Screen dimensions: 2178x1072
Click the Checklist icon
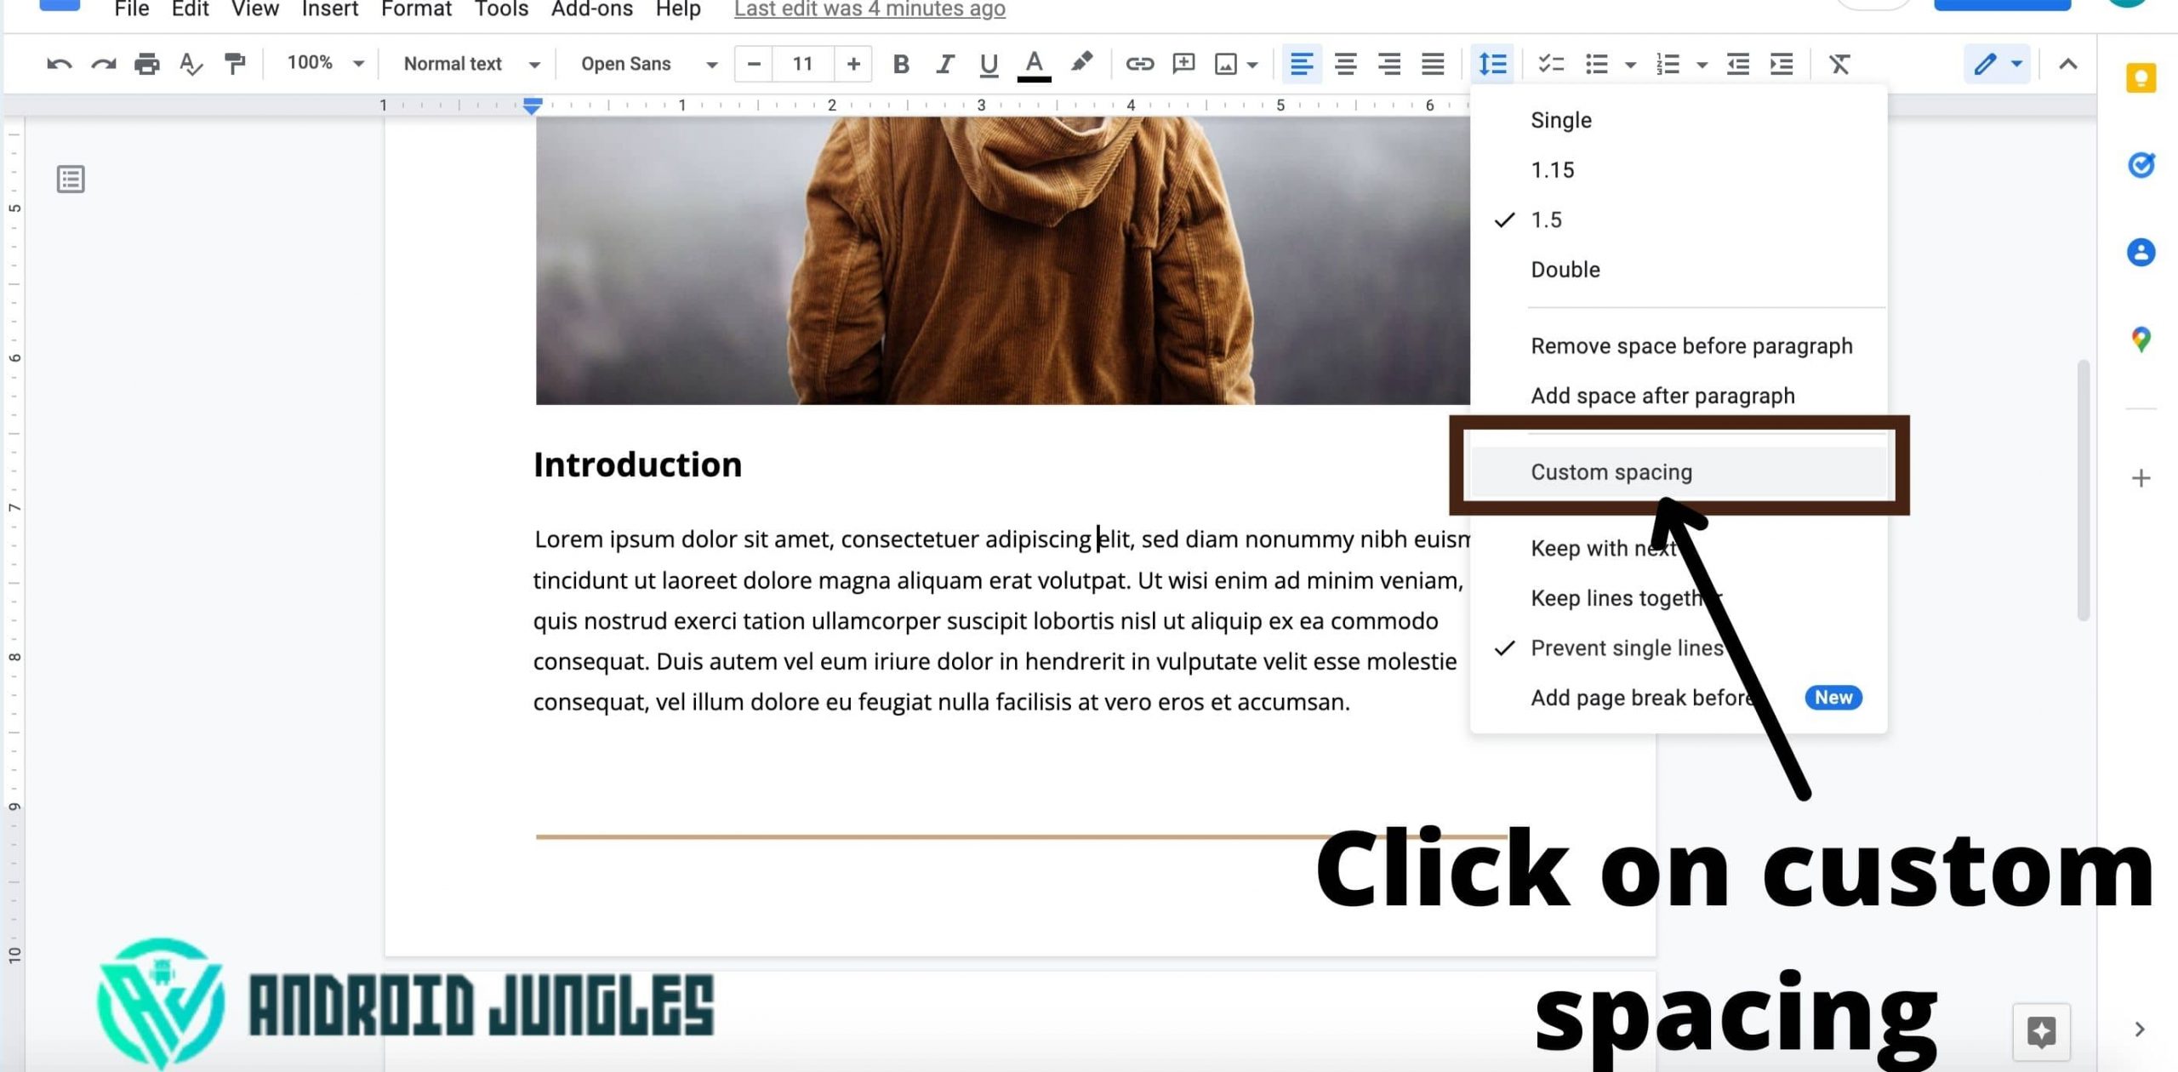(x=1551, y=64)
